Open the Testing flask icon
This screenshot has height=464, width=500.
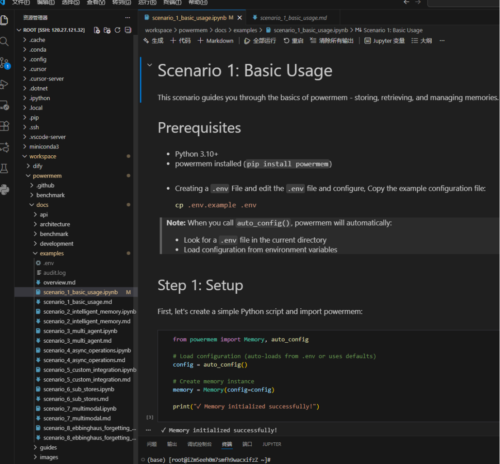click(4, 168)
